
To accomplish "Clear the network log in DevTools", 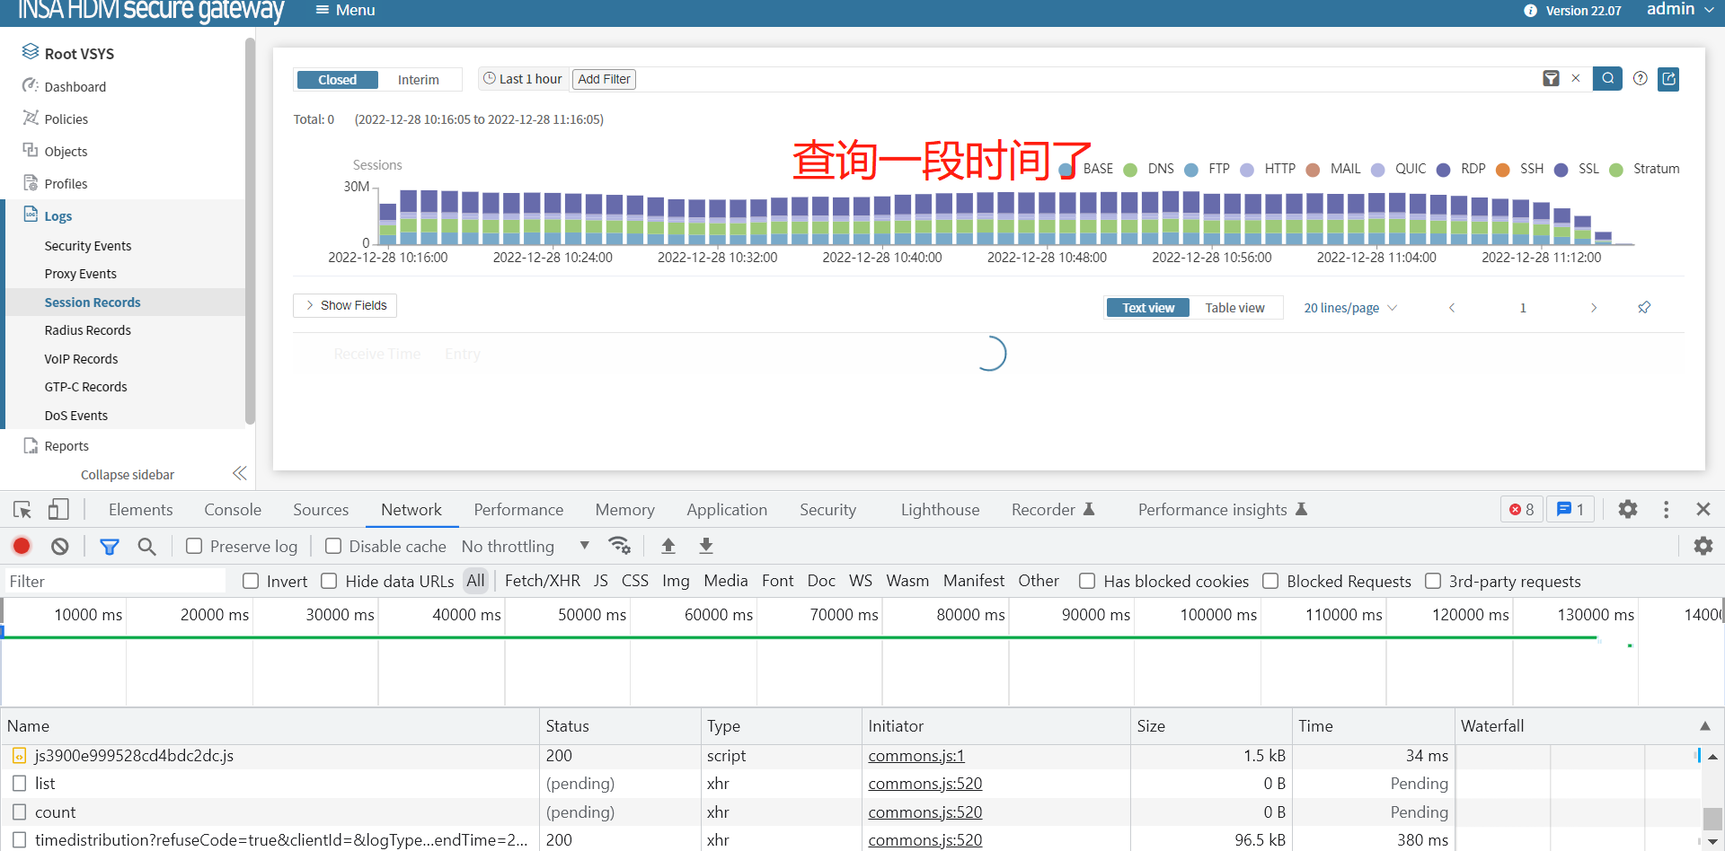I will (x=60, y=546).
